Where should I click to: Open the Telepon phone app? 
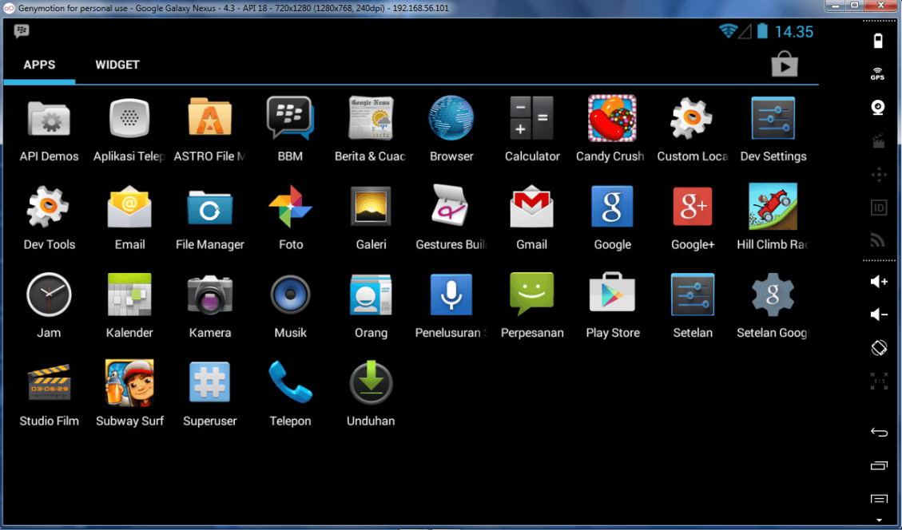tap(291, 382)
